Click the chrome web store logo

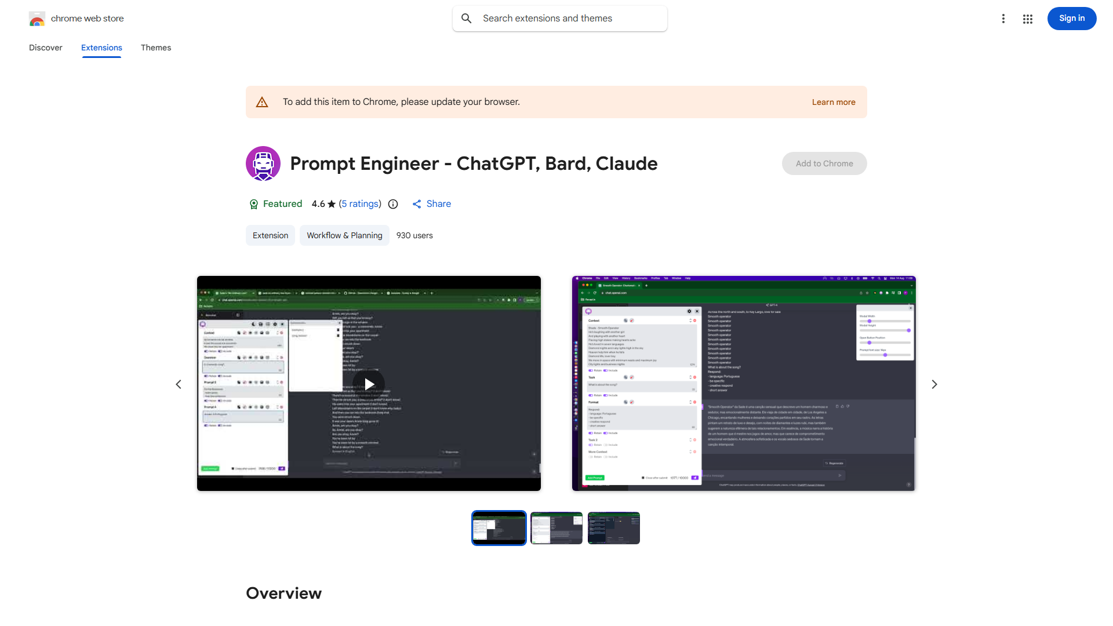[37, 18]
